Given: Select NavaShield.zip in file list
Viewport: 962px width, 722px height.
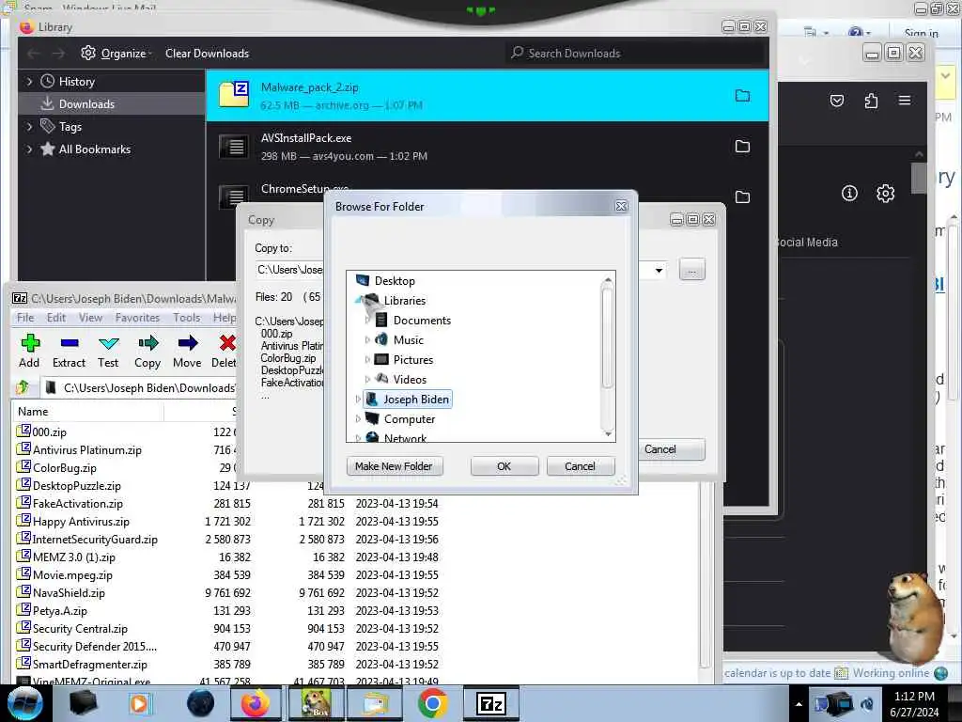Looking at the screenshot, I should point(69,593).
